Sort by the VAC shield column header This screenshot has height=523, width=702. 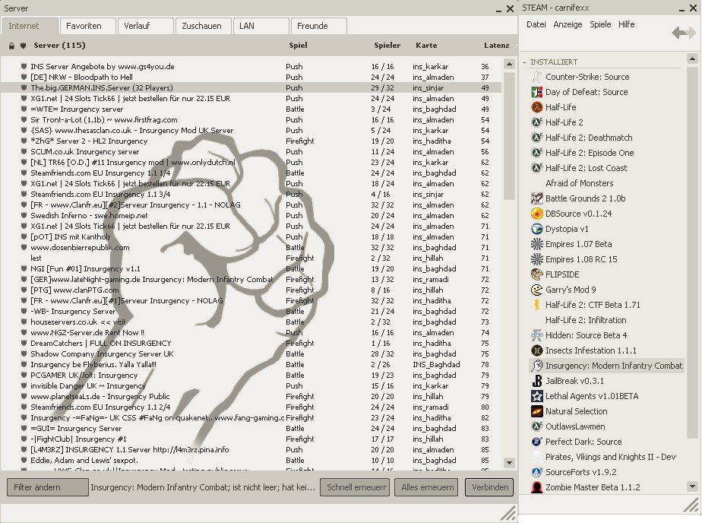24,46
